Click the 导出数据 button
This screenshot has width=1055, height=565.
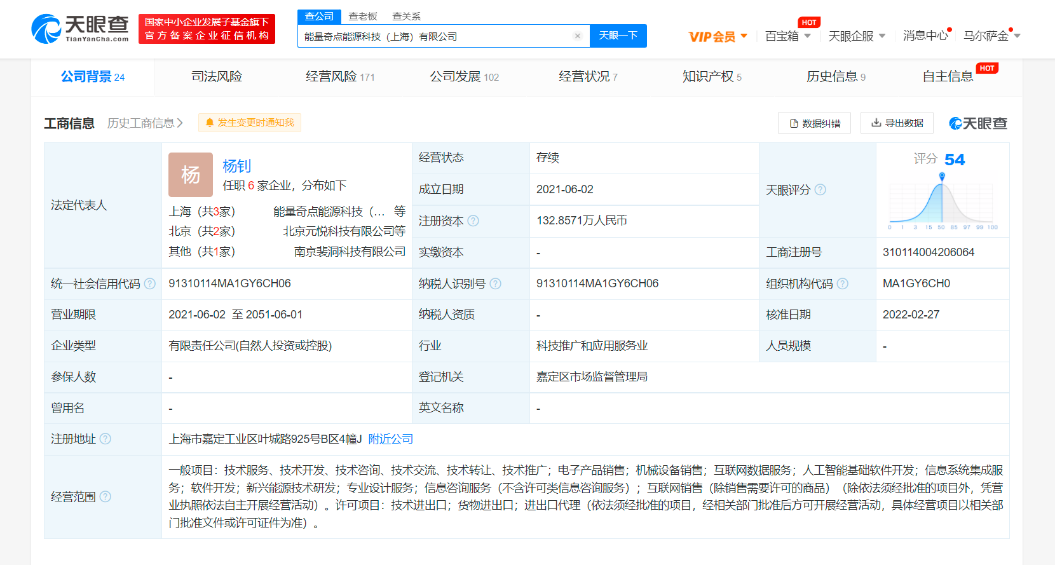pos(897,123)
